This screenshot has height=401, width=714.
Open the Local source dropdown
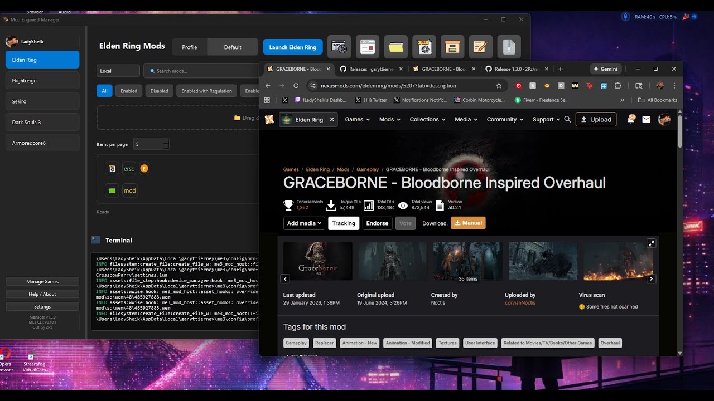click(x=118, y=71)
